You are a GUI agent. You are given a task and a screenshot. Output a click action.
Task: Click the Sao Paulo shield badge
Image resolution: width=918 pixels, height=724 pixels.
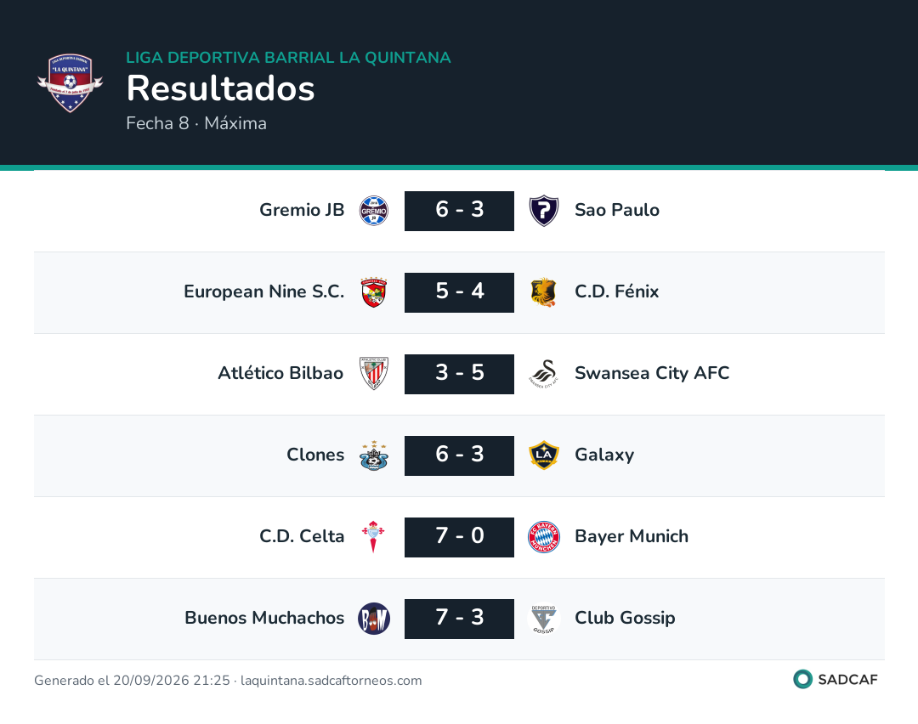pos(544,211)
